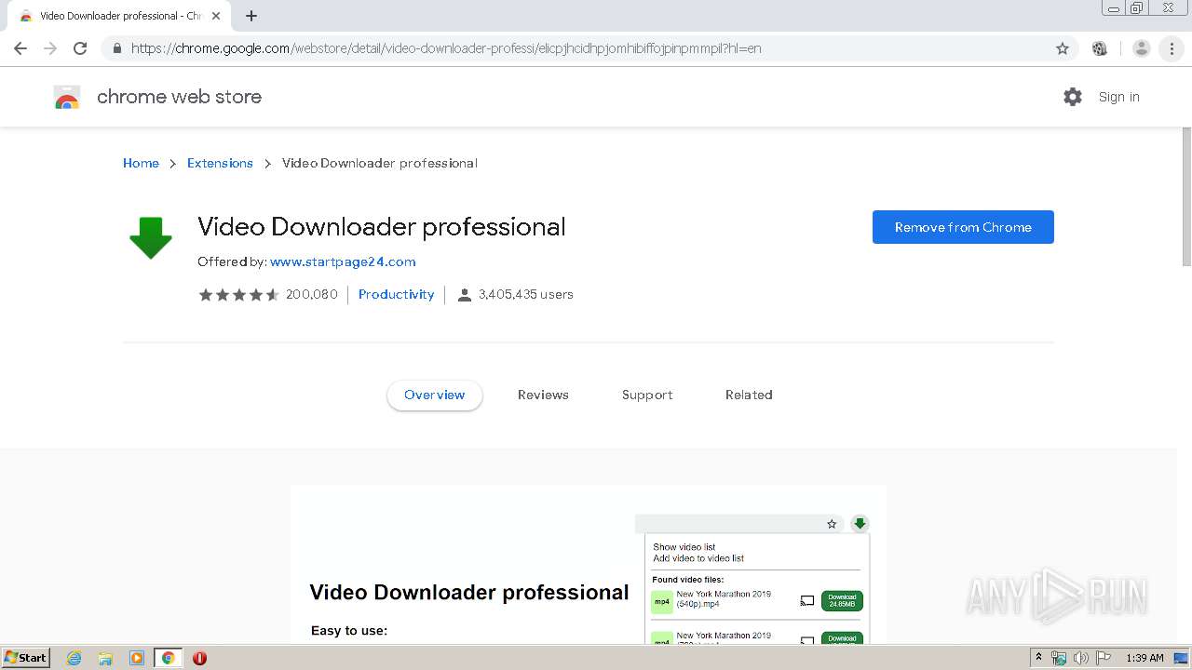
Task: View site information via the padlock icon
Action: [x=116, y=48]
